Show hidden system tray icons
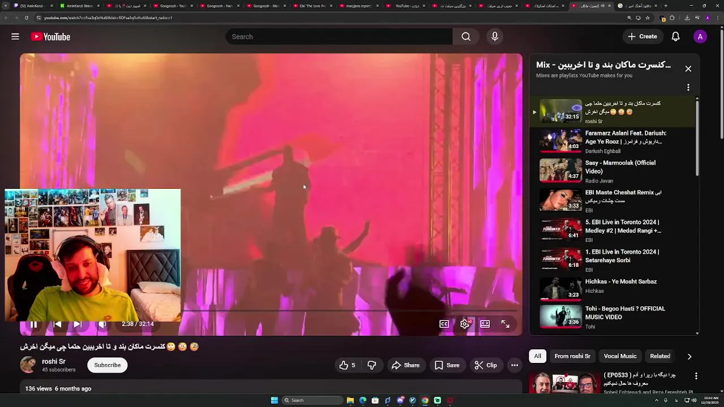The image size is (724, 407). [x=656, y=400]
